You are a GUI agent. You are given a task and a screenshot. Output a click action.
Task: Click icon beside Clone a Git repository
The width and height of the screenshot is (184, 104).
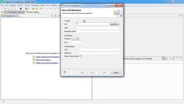(x=34, y=60)
